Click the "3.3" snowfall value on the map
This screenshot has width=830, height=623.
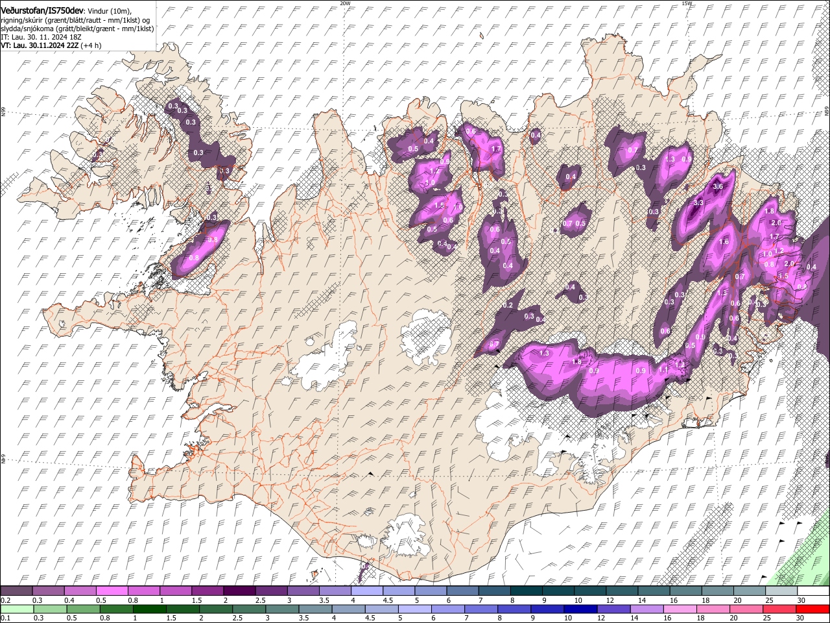coord(698,203)
